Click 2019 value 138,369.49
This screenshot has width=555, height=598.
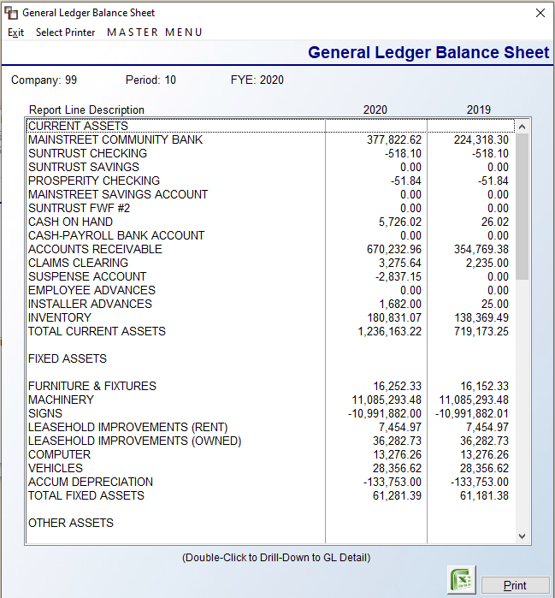pyautogui.click(x=481, y=317)
